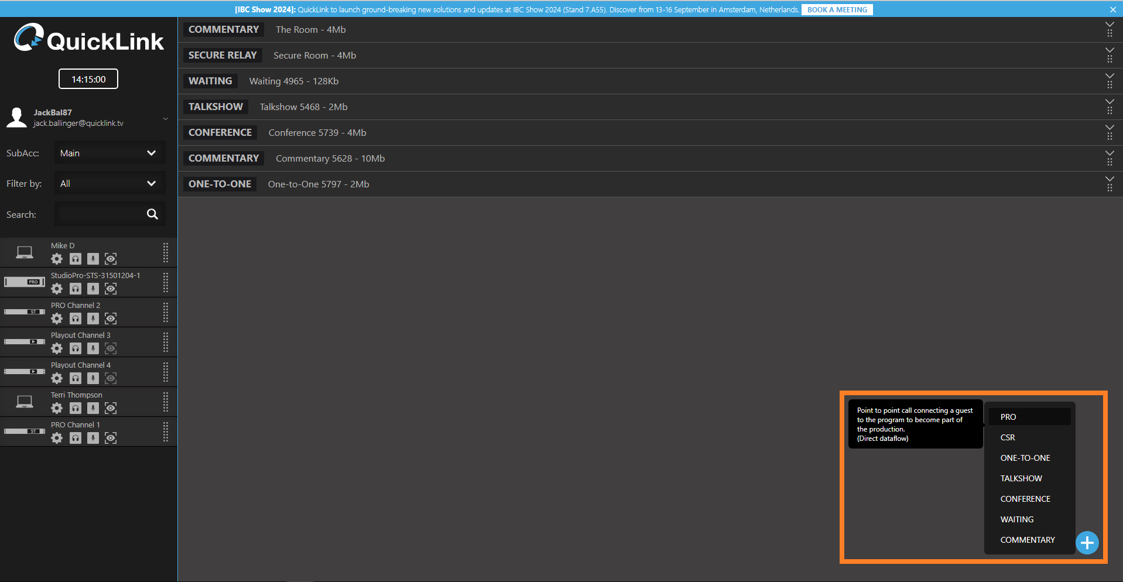Screen dimensions: 1123x582
Task: Open settings gear for Mike D
Action: click(57, 259)
